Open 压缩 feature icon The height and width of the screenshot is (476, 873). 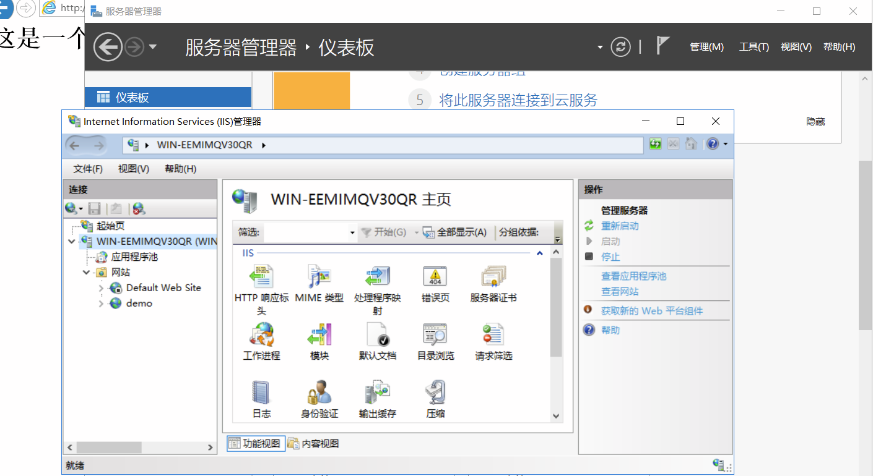(435, 393)
